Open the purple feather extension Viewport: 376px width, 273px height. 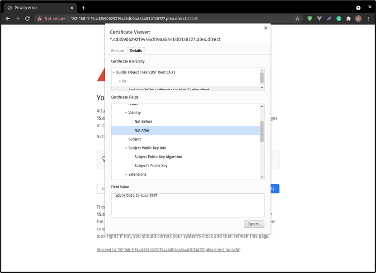(329, 19)
